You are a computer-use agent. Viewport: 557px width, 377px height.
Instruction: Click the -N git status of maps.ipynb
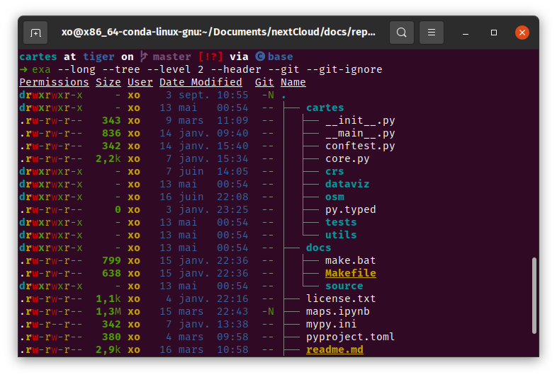[x=268, y=311]
